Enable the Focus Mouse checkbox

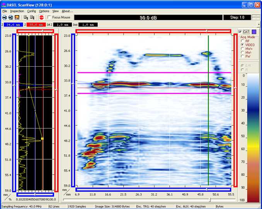pyautogui.click(x=49, y=17)
